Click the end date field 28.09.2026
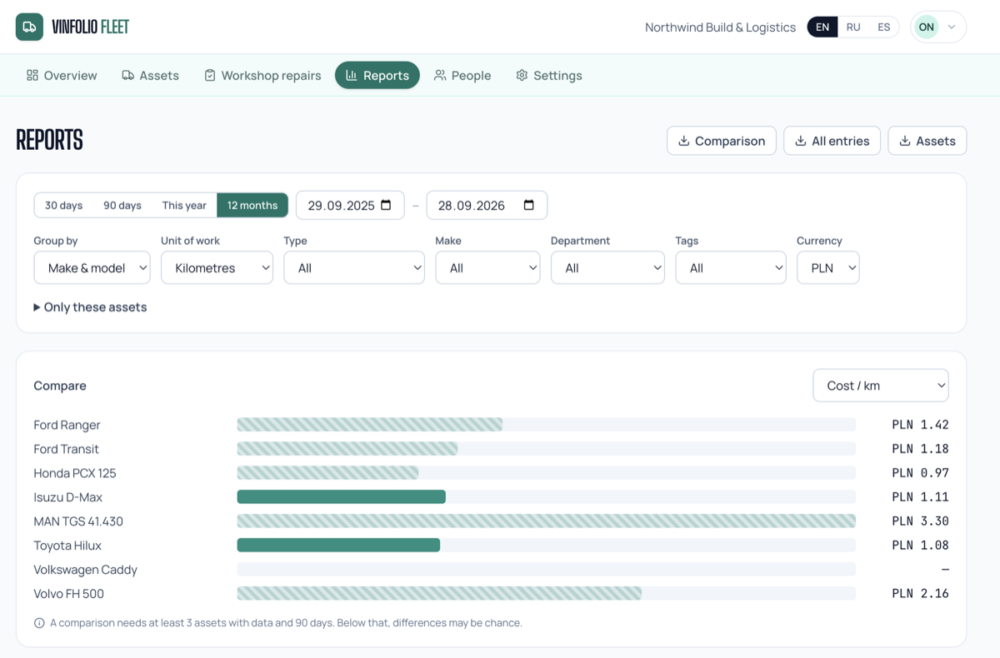This screenshot has height=658, width=1000. [487, 205]
